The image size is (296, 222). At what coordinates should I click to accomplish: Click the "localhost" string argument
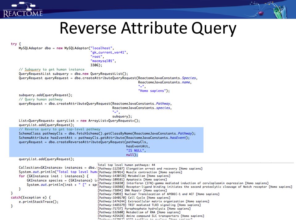coord(101,48)
